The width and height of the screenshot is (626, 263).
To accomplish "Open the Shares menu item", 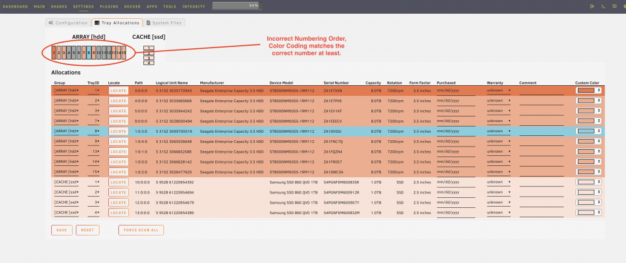I will pos(59,7).
